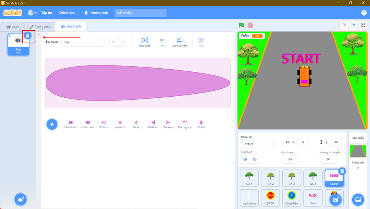Show the sprite with eye icon
This screenshot has width=370, height=209.
245,159
